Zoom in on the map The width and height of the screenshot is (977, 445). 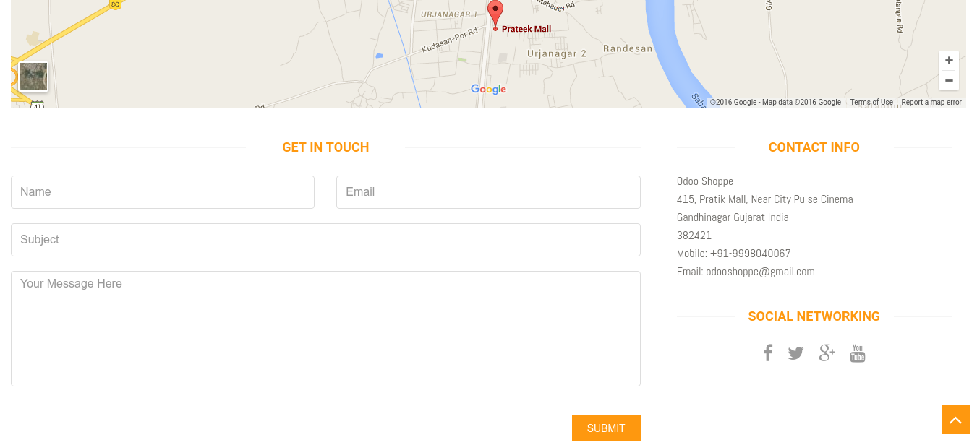[949, 61]
